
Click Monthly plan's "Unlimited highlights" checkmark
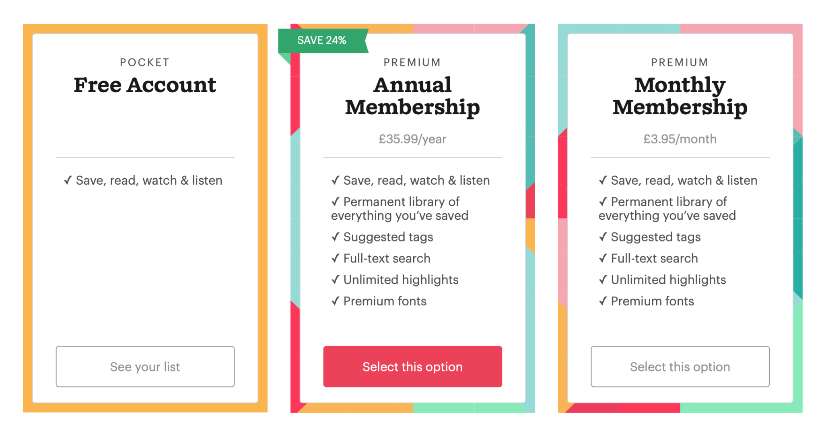pyautogui.click(x=603, y=280)
